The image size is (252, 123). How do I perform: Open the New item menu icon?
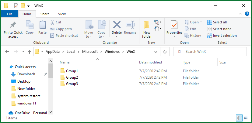158,22
